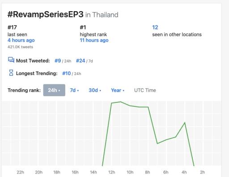The height and width of the screenshot is (177, 229).
Task: Click the 12 other locations link
Action: tap(155, 27)
